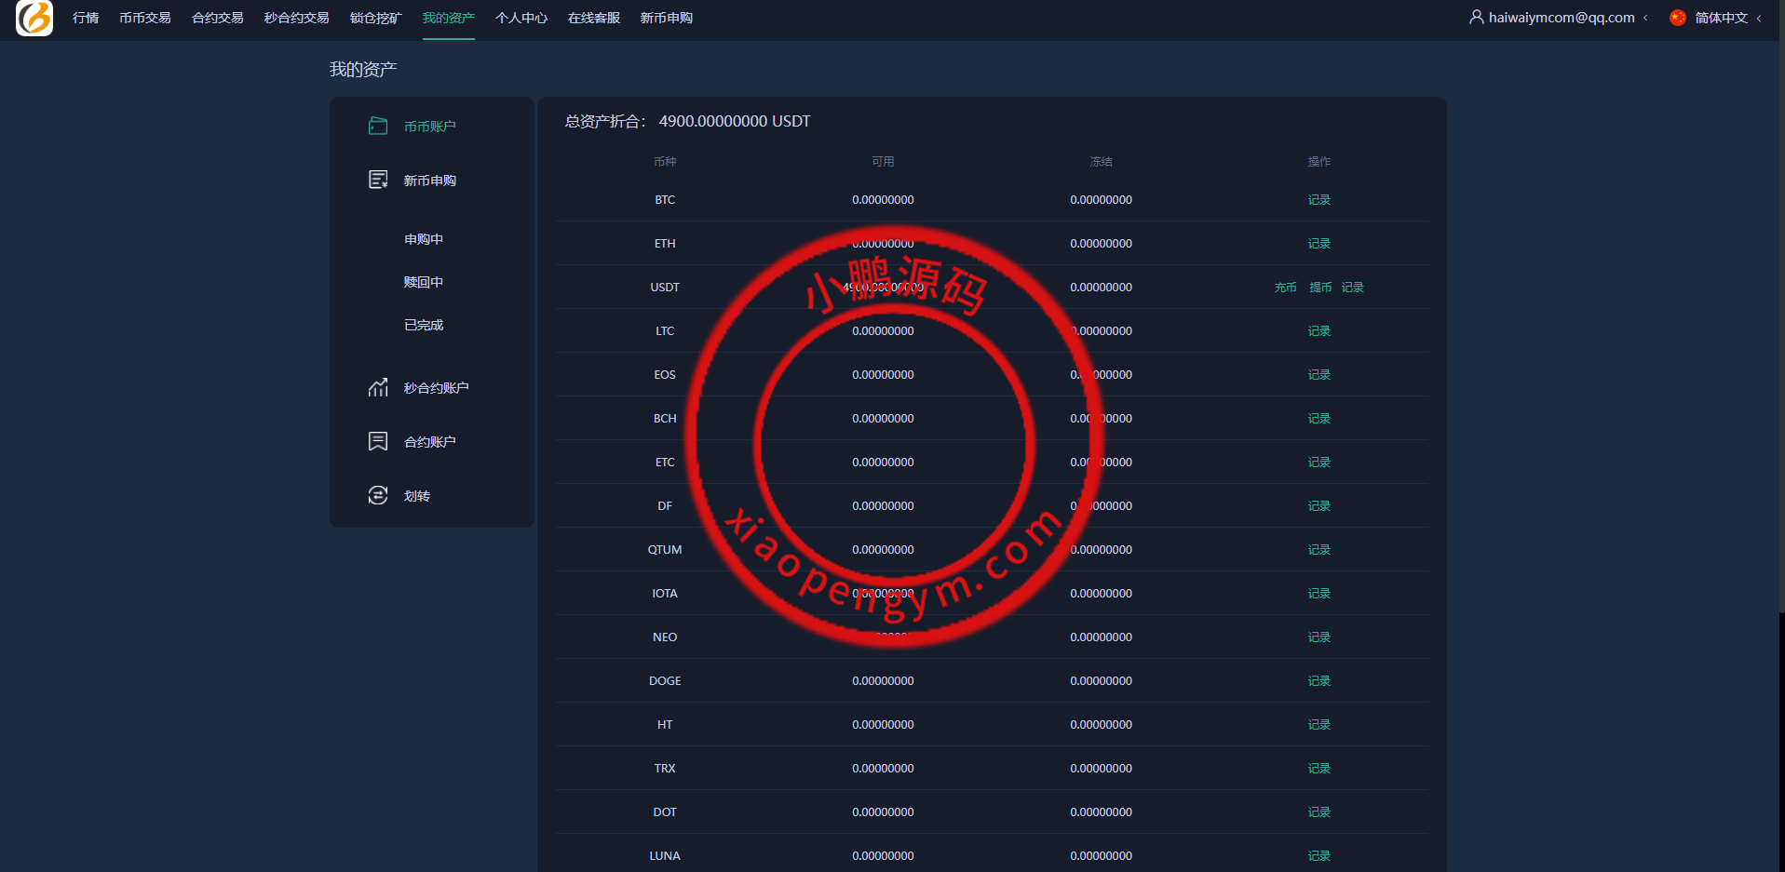
Task: Open the 秒合约账户 chart icon
Action: tap(378, 387)
